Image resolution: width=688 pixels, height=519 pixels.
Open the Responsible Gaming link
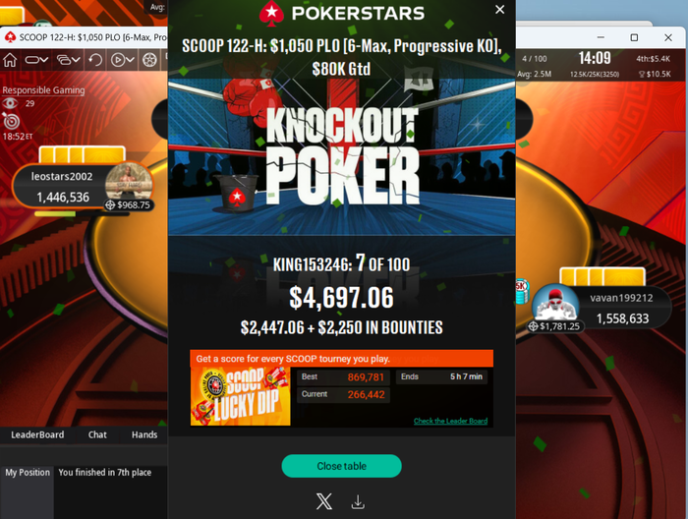coord(43,89)
